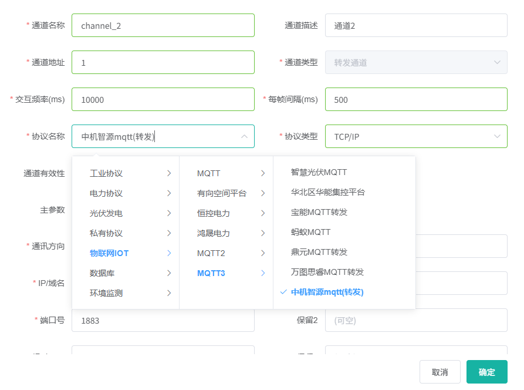Select the MQTT second-level option
The width and height of the screenshot is (524, 390).
point(226,174)
